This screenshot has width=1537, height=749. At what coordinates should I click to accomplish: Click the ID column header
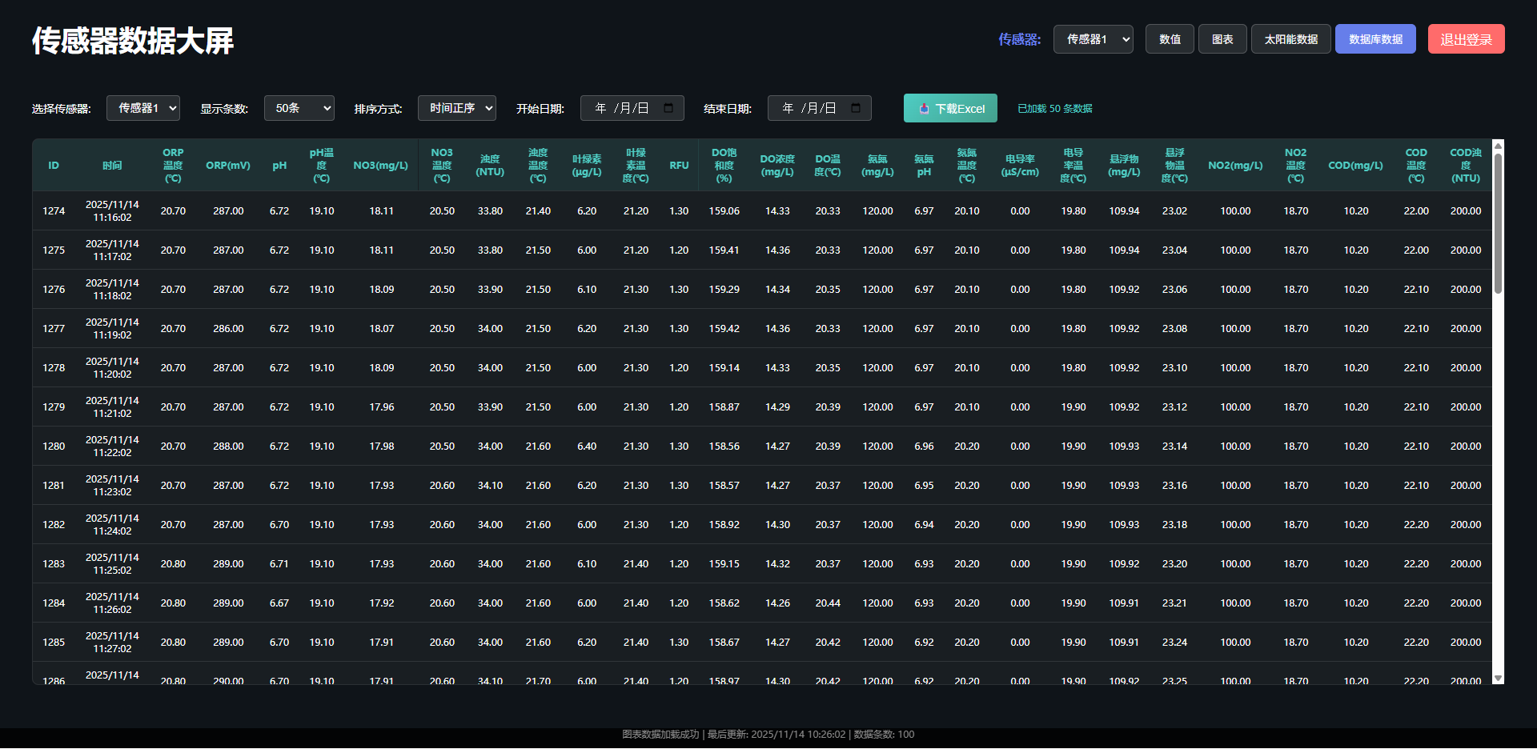54,166
